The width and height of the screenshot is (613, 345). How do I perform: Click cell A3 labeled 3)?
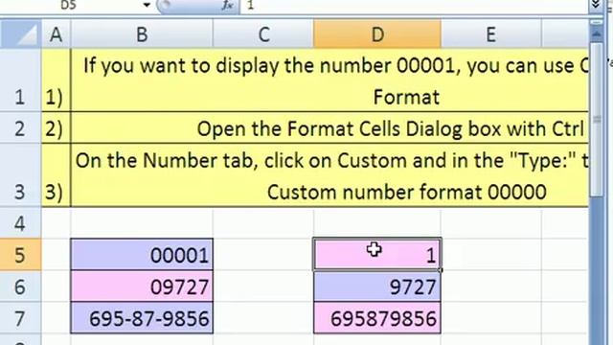pos(56,175)
